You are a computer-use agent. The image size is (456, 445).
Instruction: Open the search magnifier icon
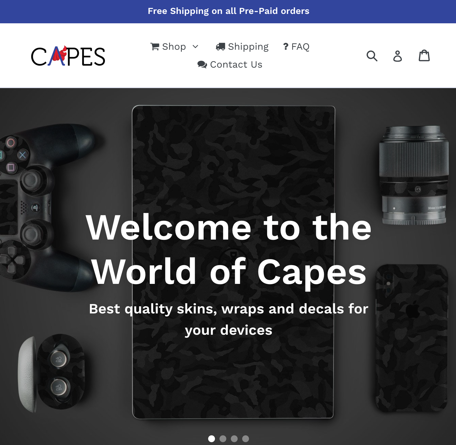coord(372,56)
